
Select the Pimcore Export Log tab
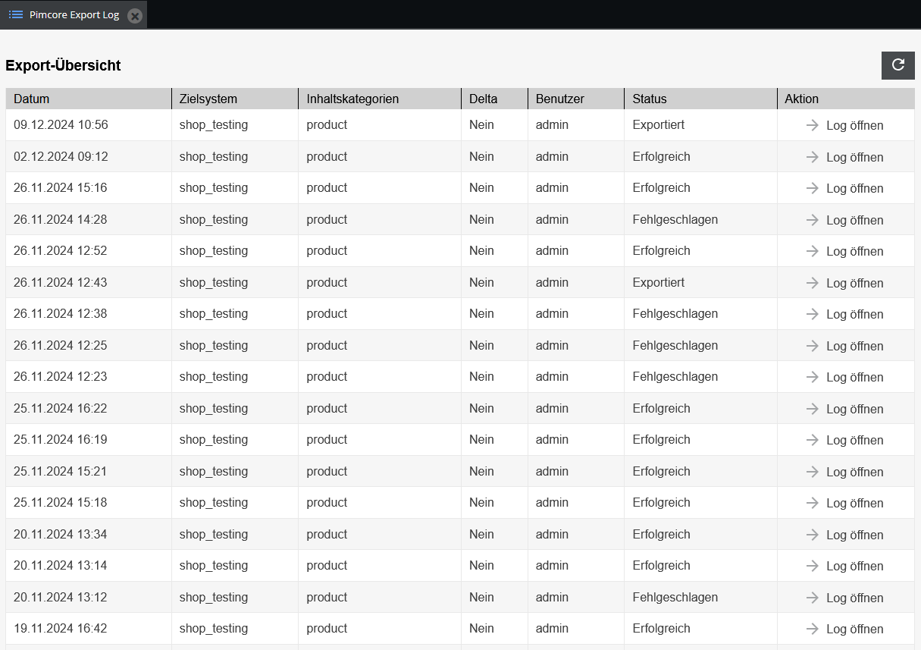tap(74, 14)
